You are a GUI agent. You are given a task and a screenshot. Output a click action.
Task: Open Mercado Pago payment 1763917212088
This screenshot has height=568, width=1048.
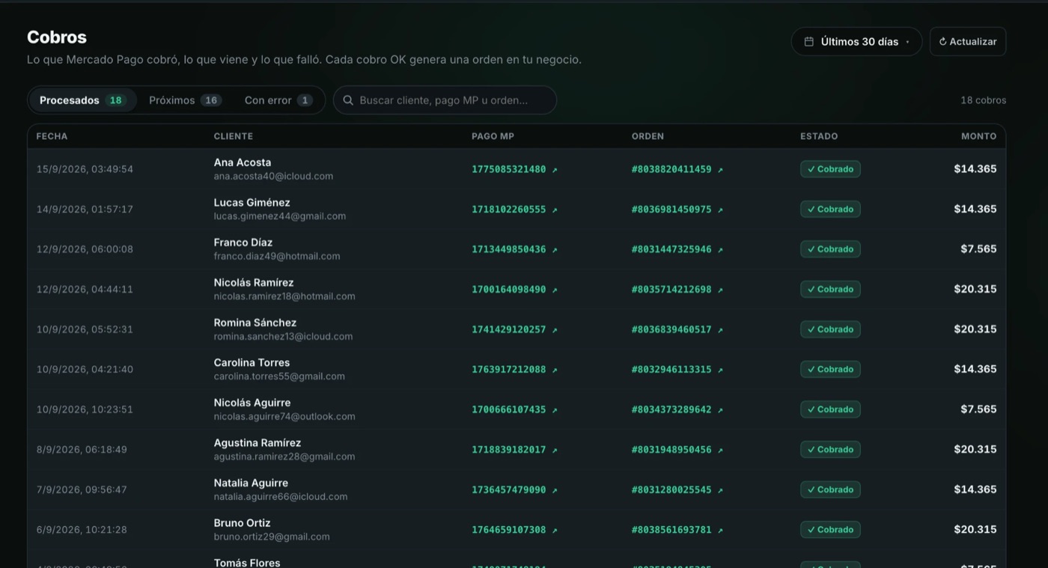point(508,370)
